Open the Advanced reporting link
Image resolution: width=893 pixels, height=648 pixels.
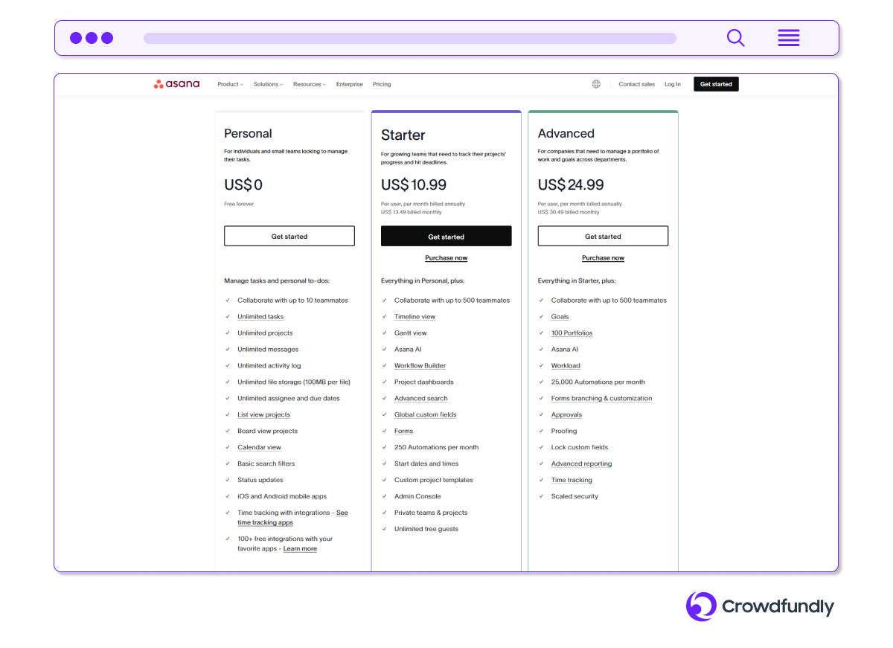click(581, 464)
